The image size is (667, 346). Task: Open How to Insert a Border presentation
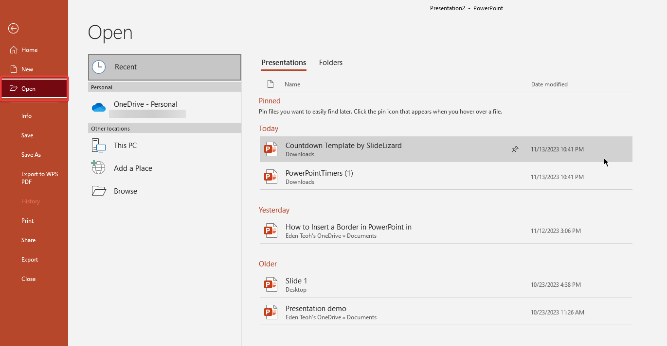(348, 227)
